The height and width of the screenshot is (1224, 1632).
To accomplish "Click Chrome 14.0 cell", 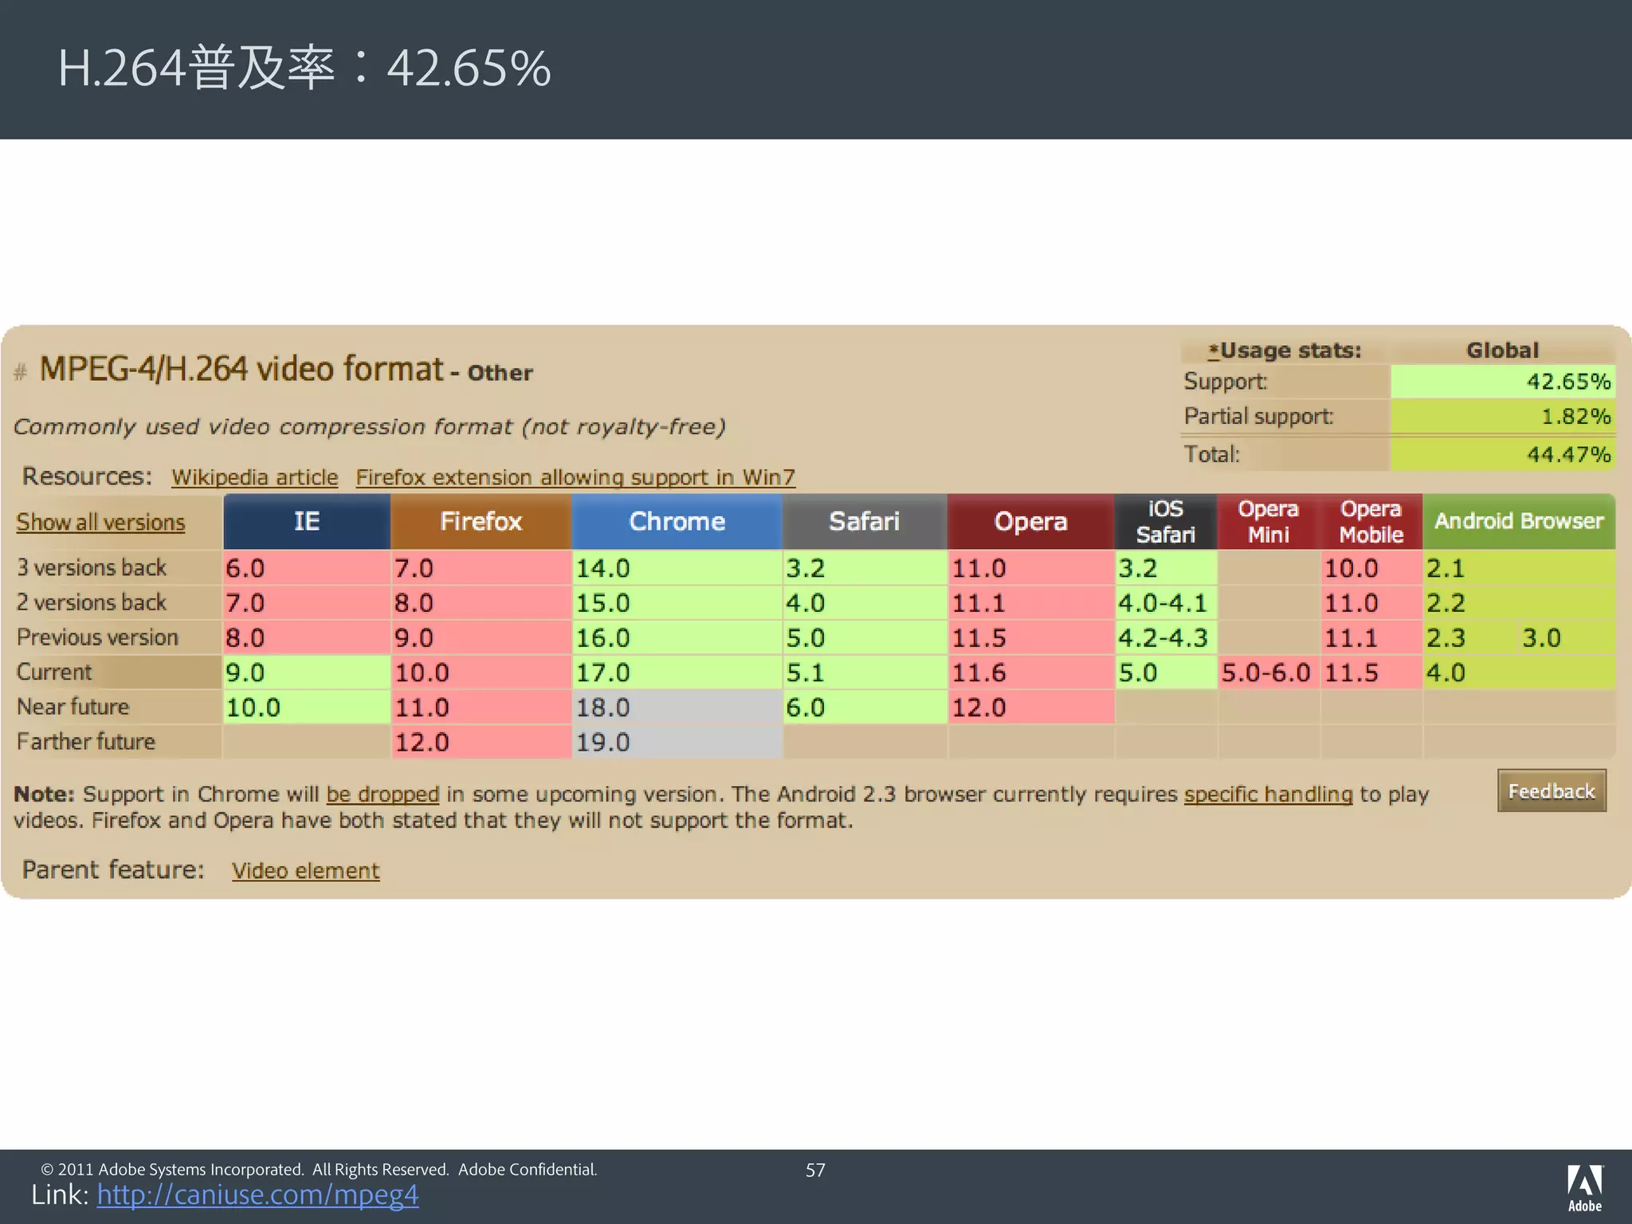I will click(x=677, y=568).
